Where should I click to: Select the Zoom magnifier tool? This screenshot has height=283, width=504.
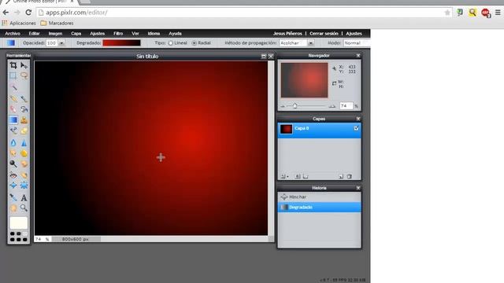pyautogui.click(x=24, y=208)
